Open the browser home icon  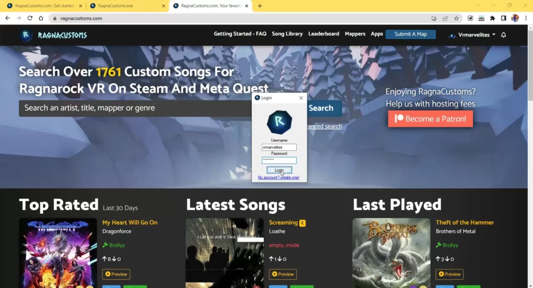(x=41, y=18)
